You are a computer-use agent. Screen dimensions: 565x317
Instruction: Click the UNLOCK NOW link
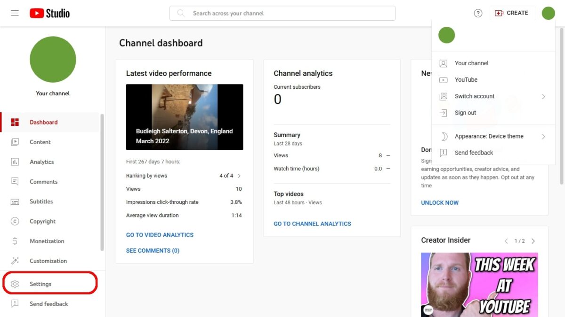[440, 203]
